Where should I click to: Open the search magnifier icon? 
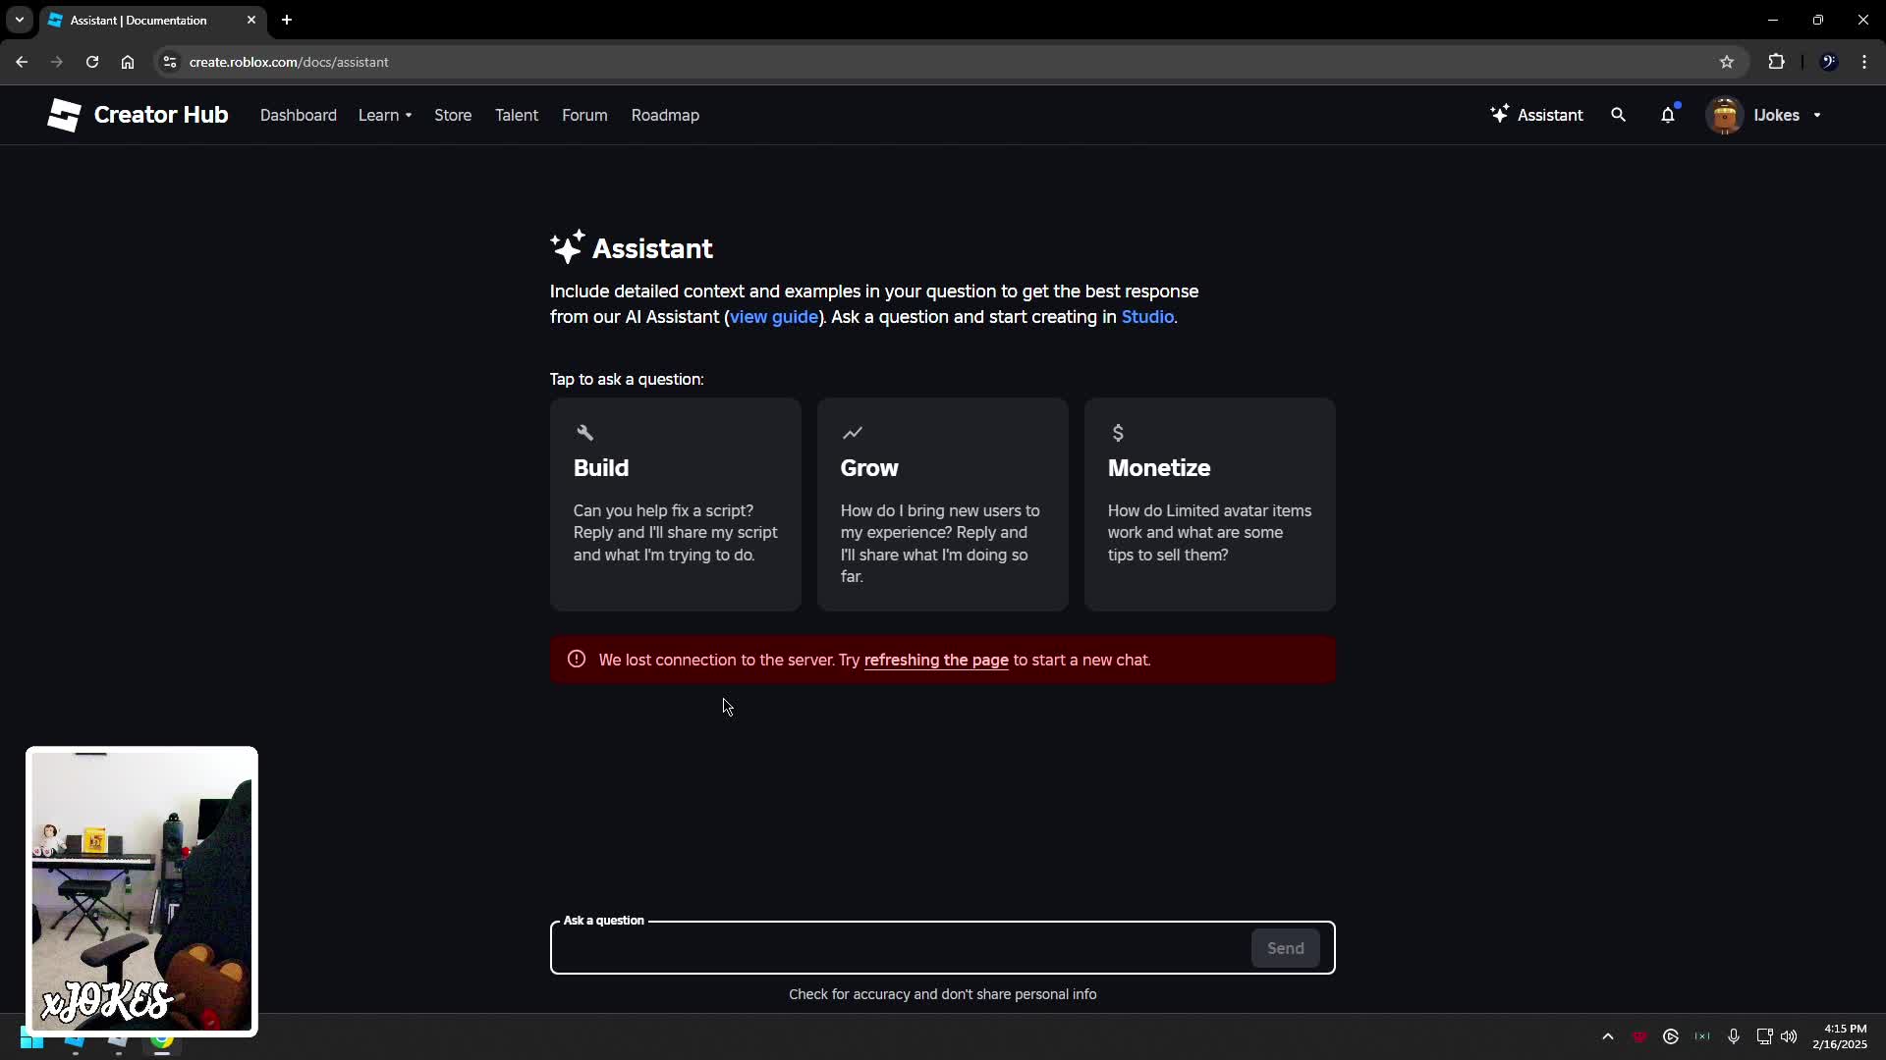1618,115
